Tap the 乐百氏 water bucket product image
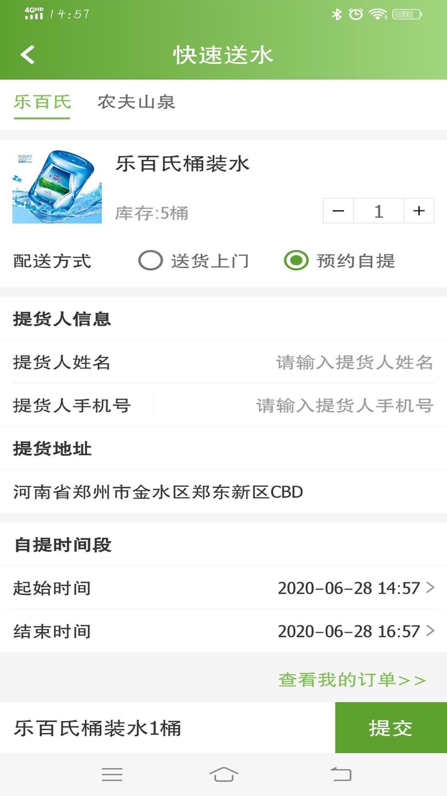Screen dimensions: 447x796 coord(57,187)
